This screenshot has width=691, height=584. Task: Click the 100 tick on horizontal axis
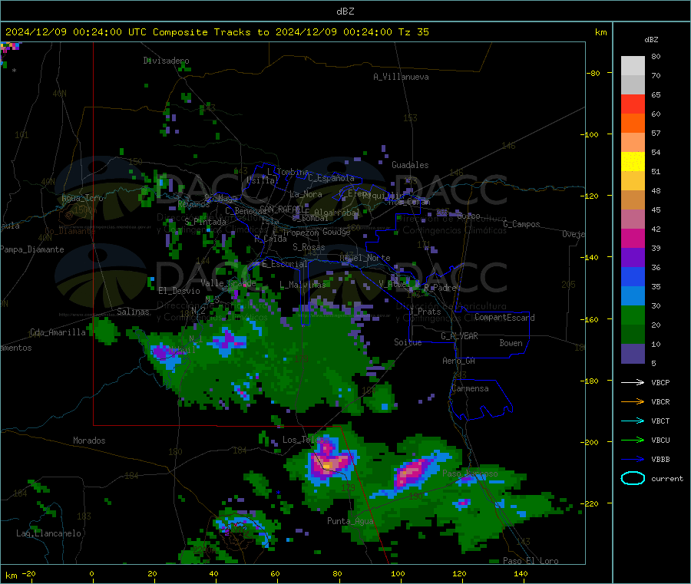(398, 573)
